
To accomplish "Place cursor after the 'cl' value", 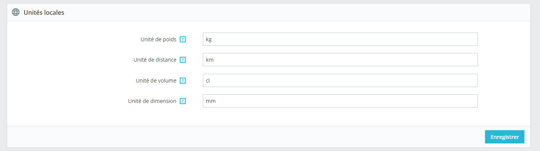I will [x=211, y=81].
